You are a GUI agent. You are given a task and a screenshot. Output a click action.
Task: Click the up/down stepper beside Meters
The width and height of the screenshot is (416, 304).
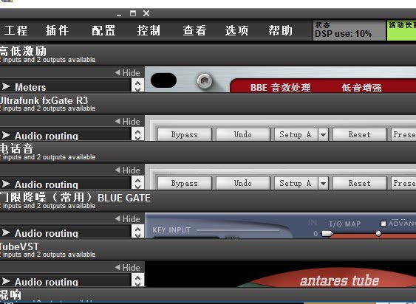[137, 86]
